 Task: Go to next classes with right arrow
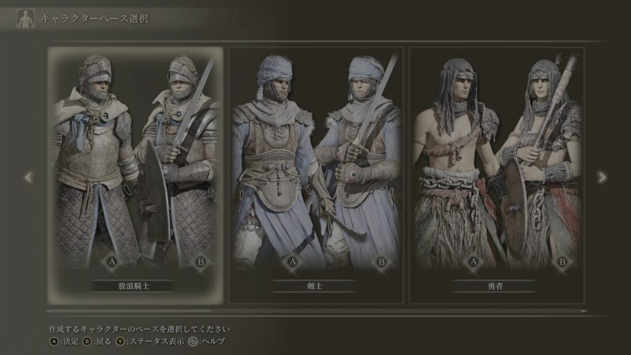point(601,177)
